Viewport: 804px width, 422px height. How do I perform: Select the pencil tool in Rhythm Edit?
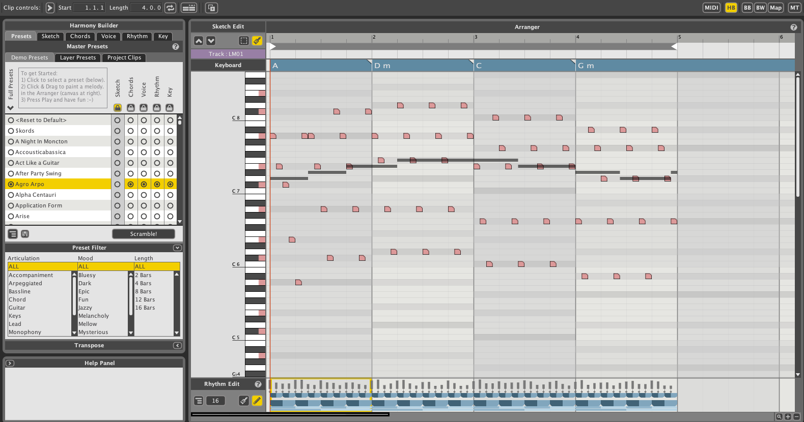[257, 401]
